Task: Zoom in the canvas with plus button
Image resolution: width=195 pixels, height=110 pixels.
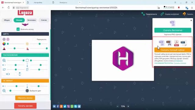Action: (x=128, y=106)
